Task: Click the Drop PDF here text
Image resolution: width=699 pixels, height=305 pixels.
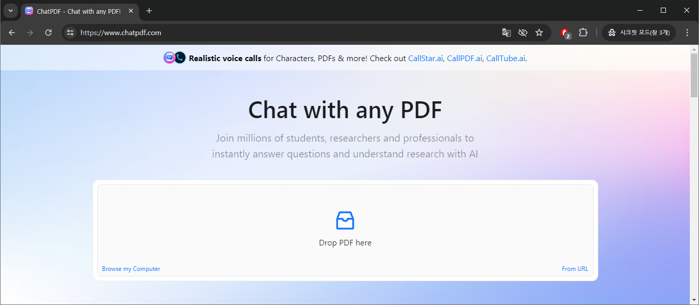Action: (345, 243)
